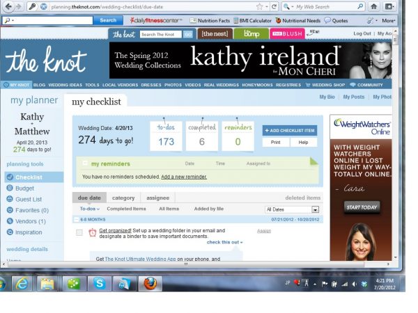The width and height of the screenshot is (418, 313).
Task: Open the Kathy Ireland banner ad
Action: pyautogui.click(x=250, y=60)
